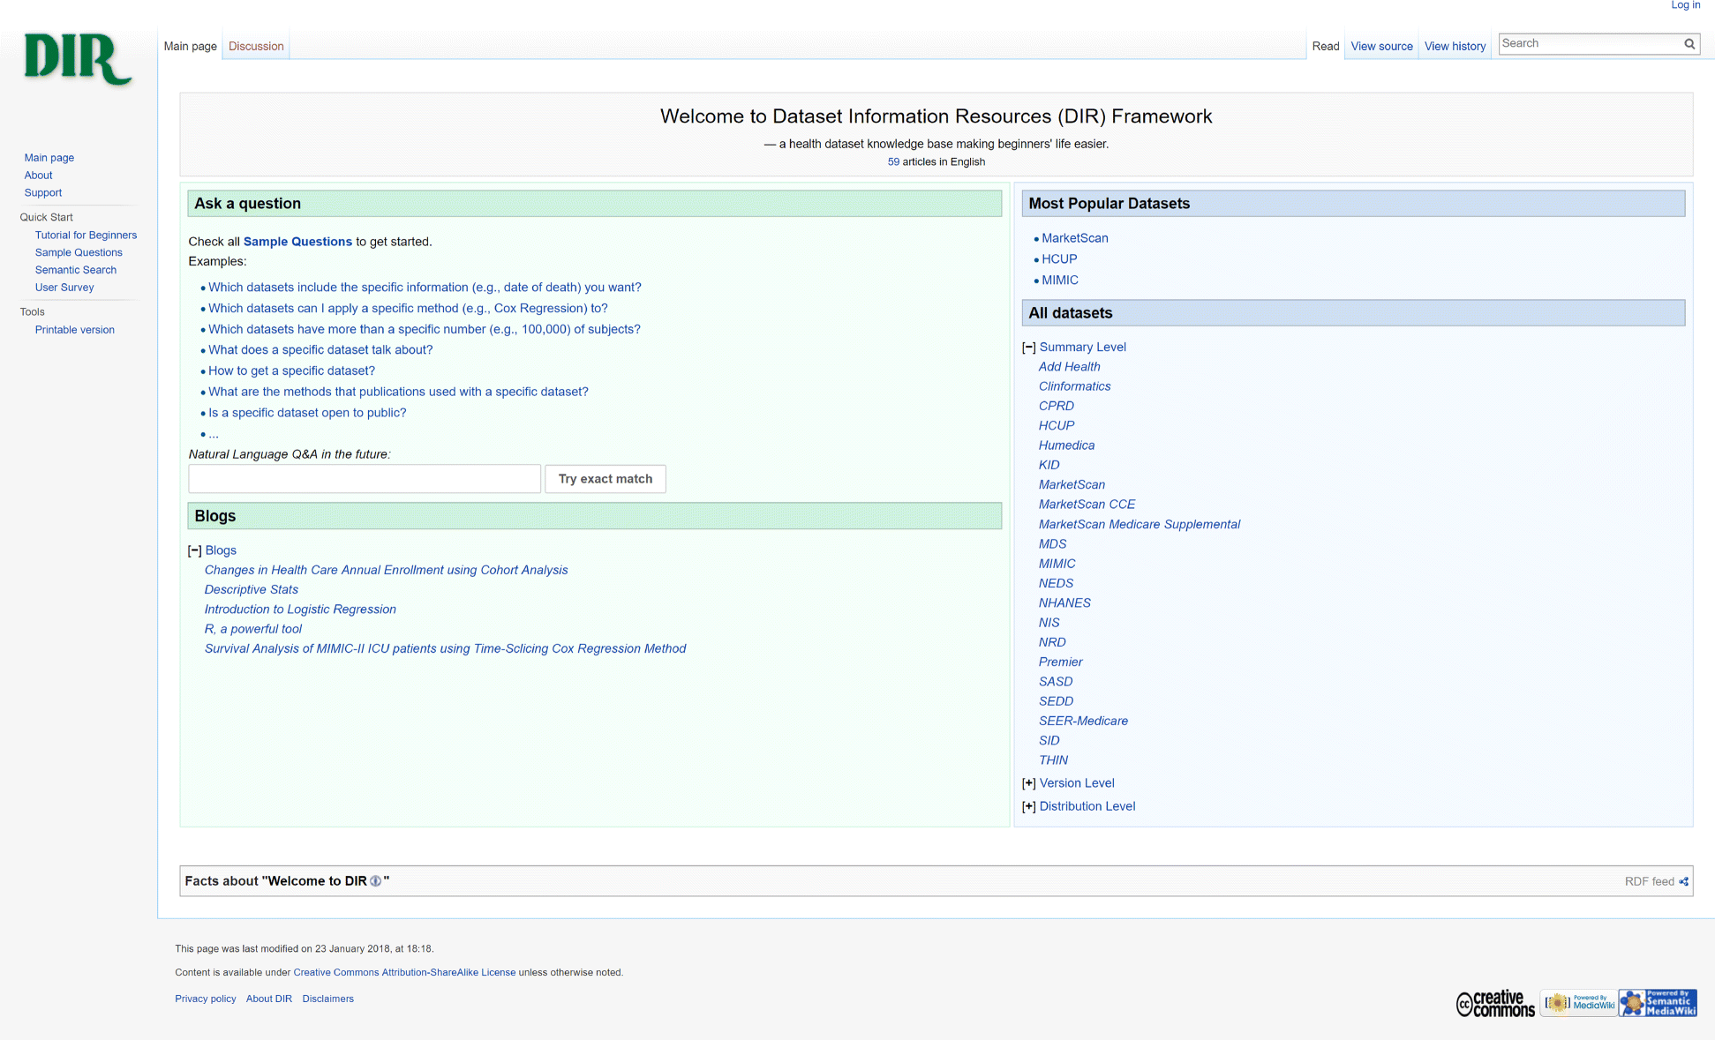Open MIMIC in Most Popular Datasets

[1060, 281]
